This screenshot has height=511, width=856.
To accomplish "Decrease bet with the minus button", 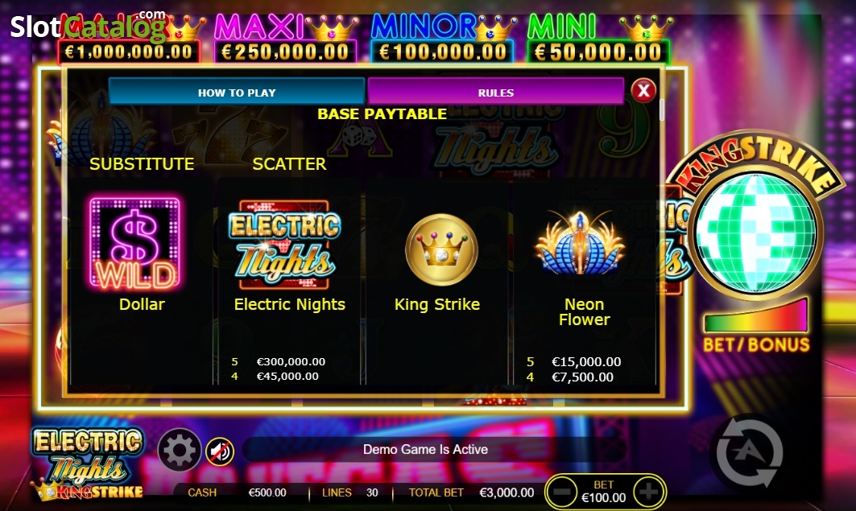I will click(x=562, y=492).
